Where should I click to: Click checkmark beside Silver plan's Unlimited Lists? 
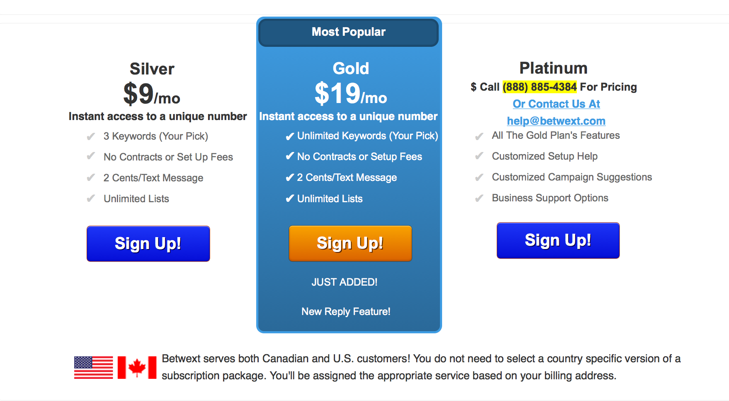tap(91, 199)
